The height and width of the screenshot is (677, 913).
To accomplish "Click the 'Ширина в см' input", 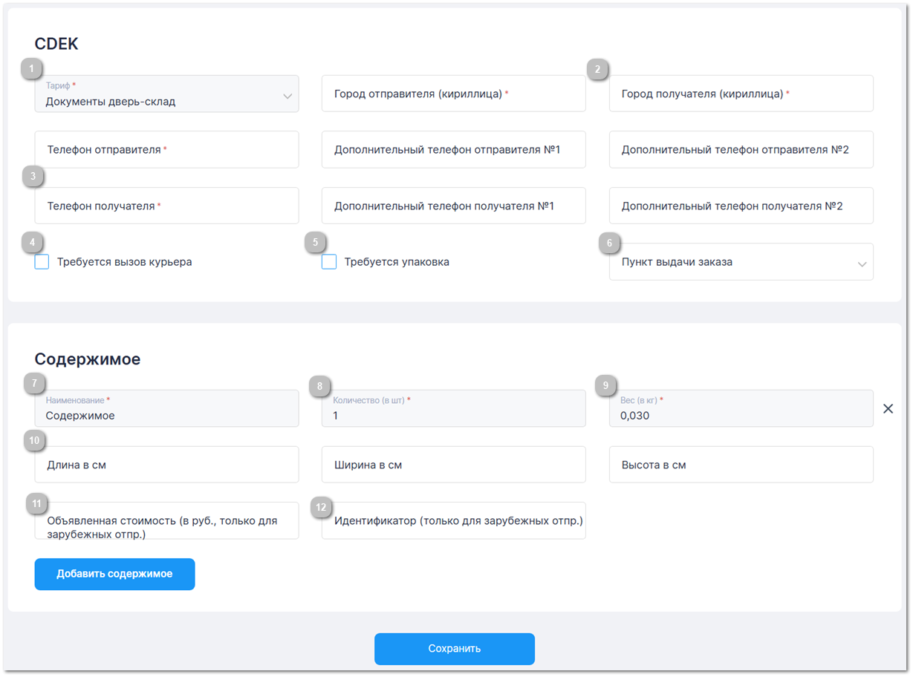I will 453,465.
